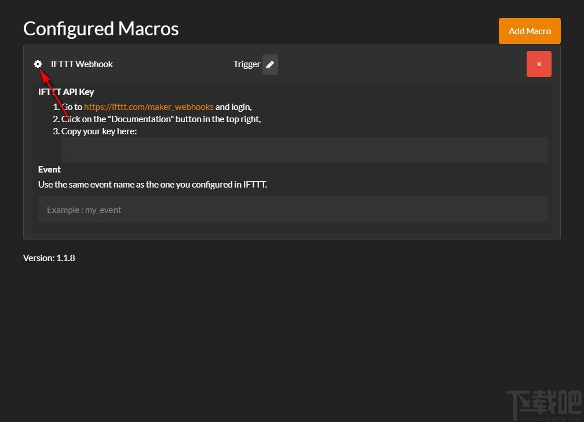Open the ifttt.com/maker_webhooks link
The image size is (584, 422).
pyautogui.click(x=149, y=107)
